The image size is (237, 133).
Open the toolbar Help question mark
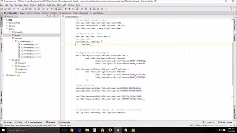(x=107, y=9)
